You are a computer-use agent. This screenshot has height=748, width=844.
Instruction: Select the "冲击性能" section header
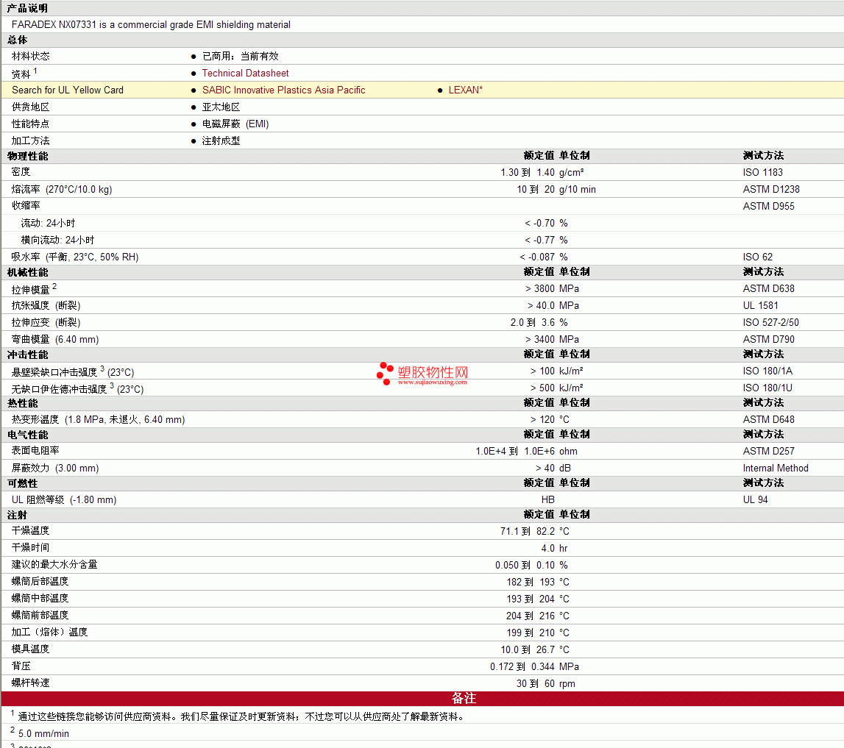click(x=27, y=355)
